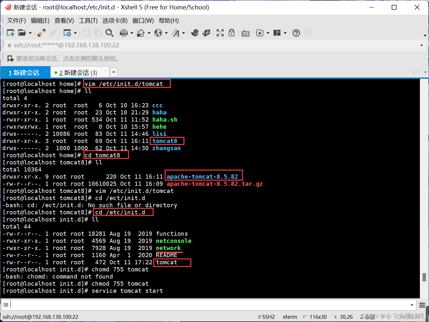Click the globe encoding icon
This screenshot has height=322, width=429.
coord(158,33)
